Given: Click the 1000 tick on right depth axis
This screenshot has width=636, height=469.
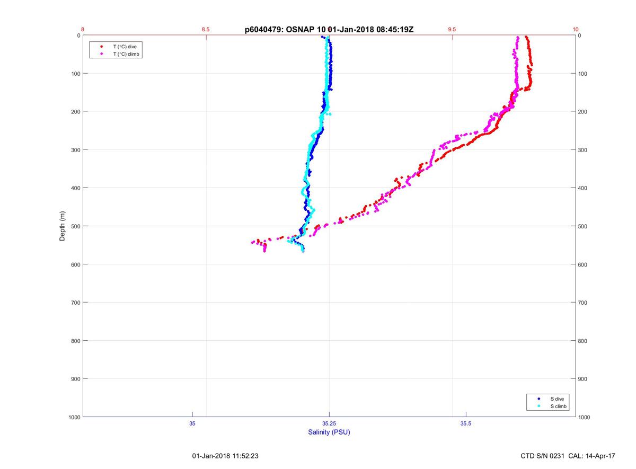Looking at the screenshot, I should pyautogui.click(x=585, y=417).
